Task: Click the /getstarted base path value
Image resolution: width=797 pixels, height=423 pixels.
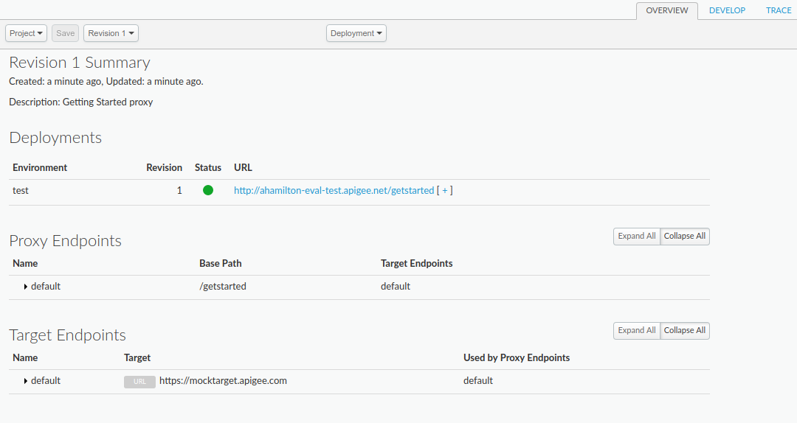Action: [223, 286]
